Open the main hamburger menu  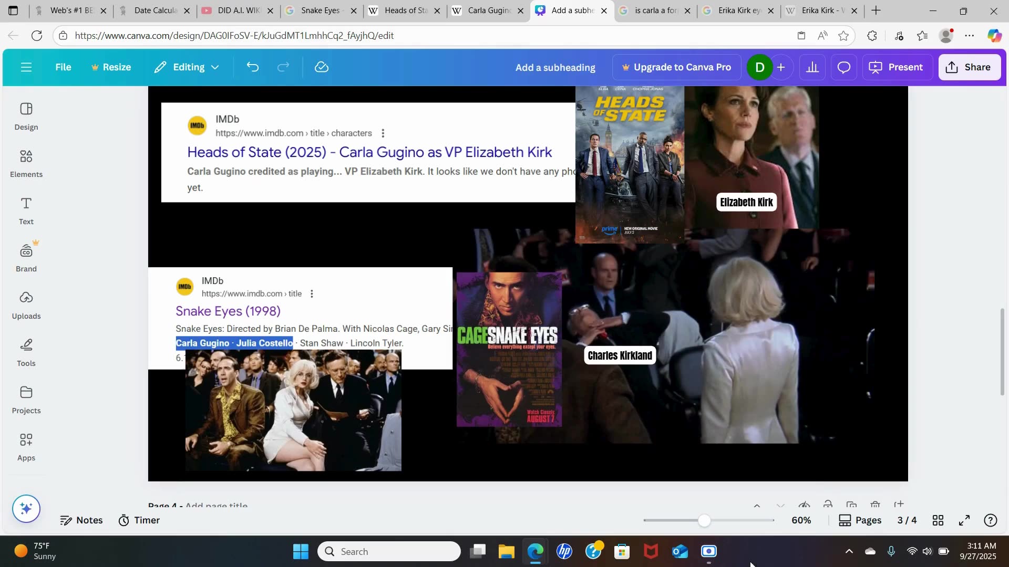[x=26, y=67]
